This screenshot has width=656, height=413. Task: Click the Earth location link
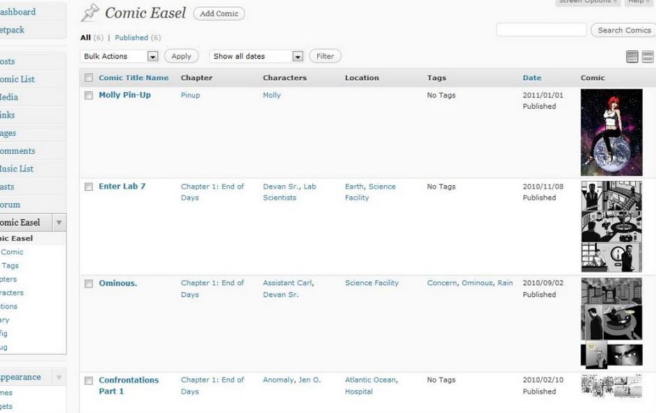click(x=354, y=187)
